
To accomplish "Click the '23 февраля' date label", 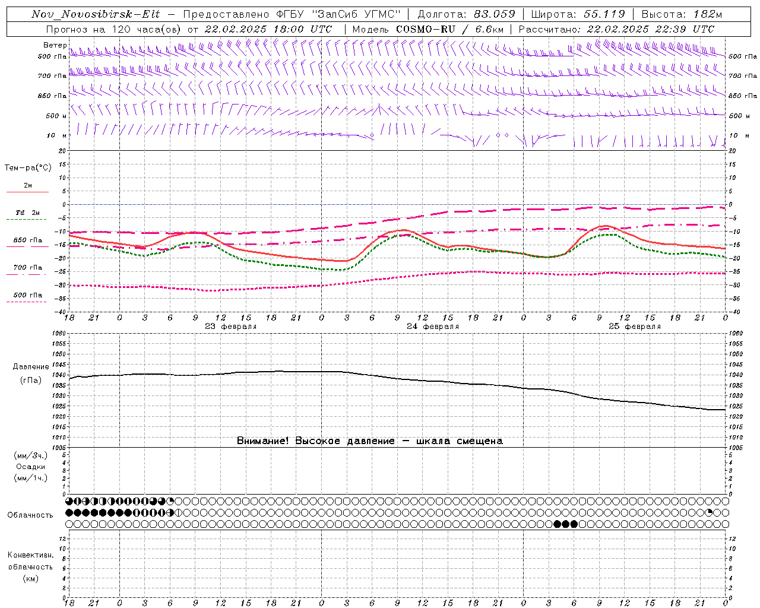I will 230,327.
